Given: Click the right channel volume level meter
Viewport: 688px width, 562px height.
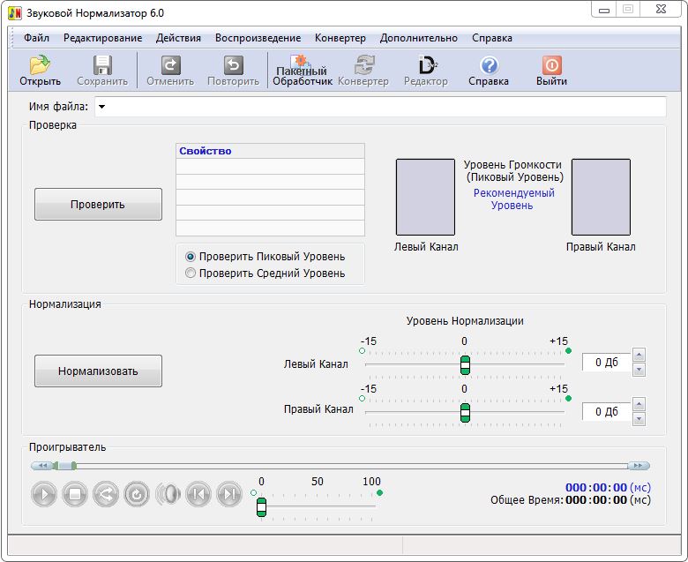Looking at the screenshot, I should pos(601,197).
